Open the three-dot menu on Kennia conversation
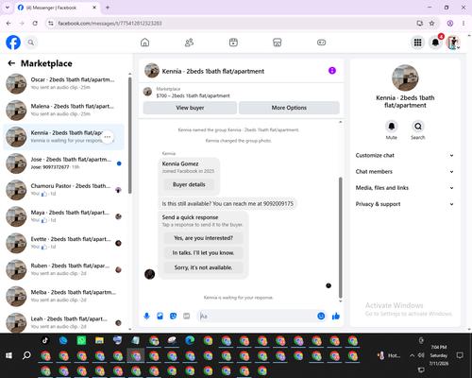The image size is (472, 378). pyautogui.click(x=108, y=137)
